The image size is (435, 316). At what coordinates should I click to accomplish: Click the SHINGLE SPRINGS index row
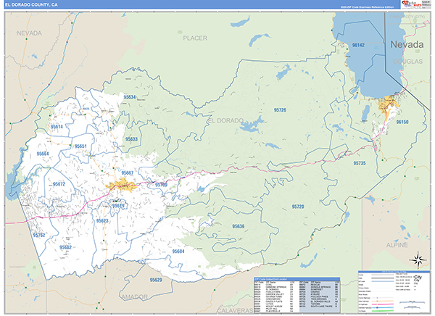point(320,287)
